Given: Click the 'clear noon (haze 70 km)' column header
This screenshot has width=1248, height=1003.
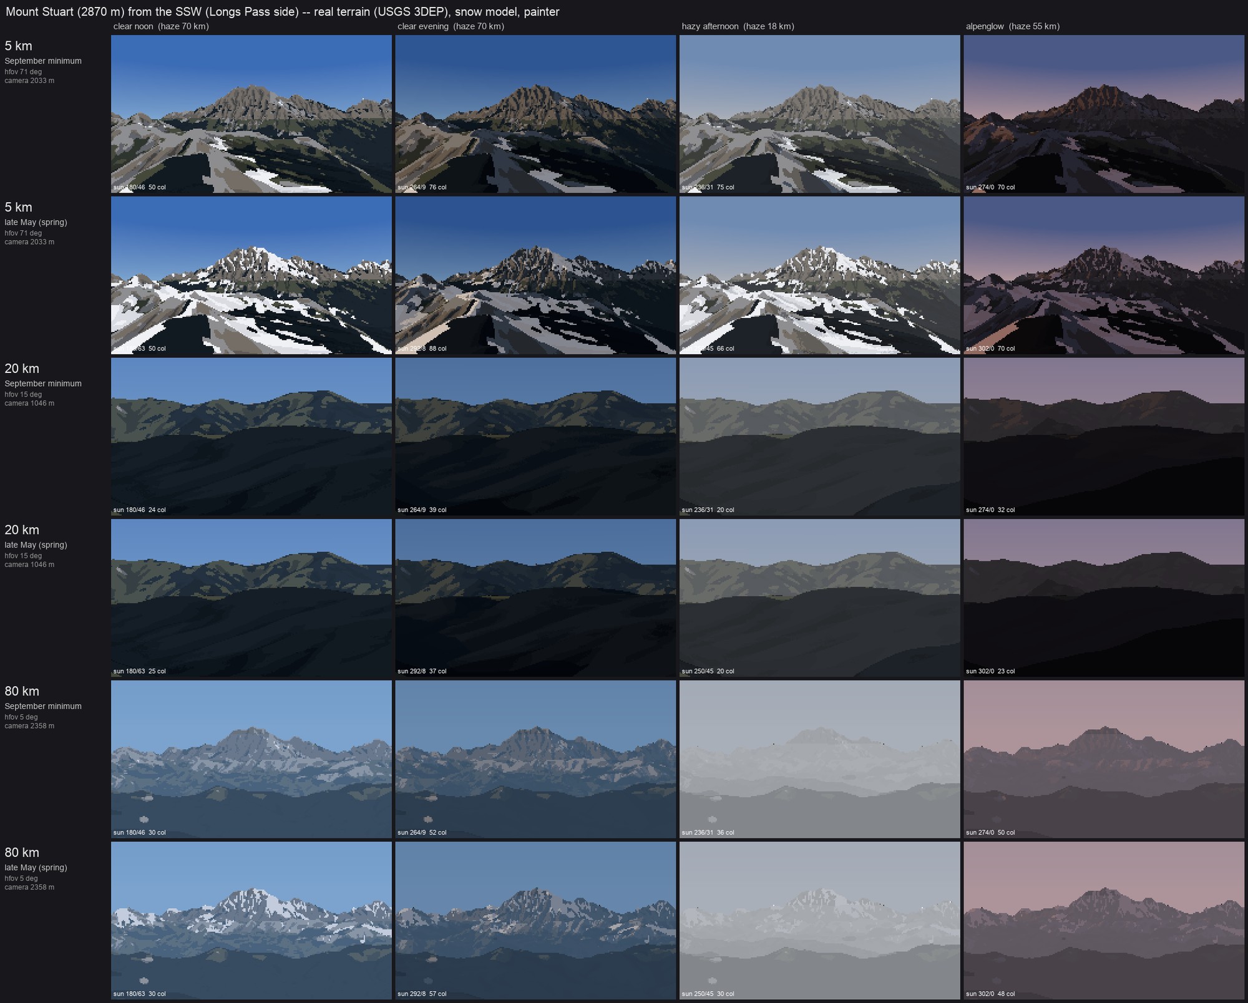Looking at the screenshot, I should (x=161, y=26).
